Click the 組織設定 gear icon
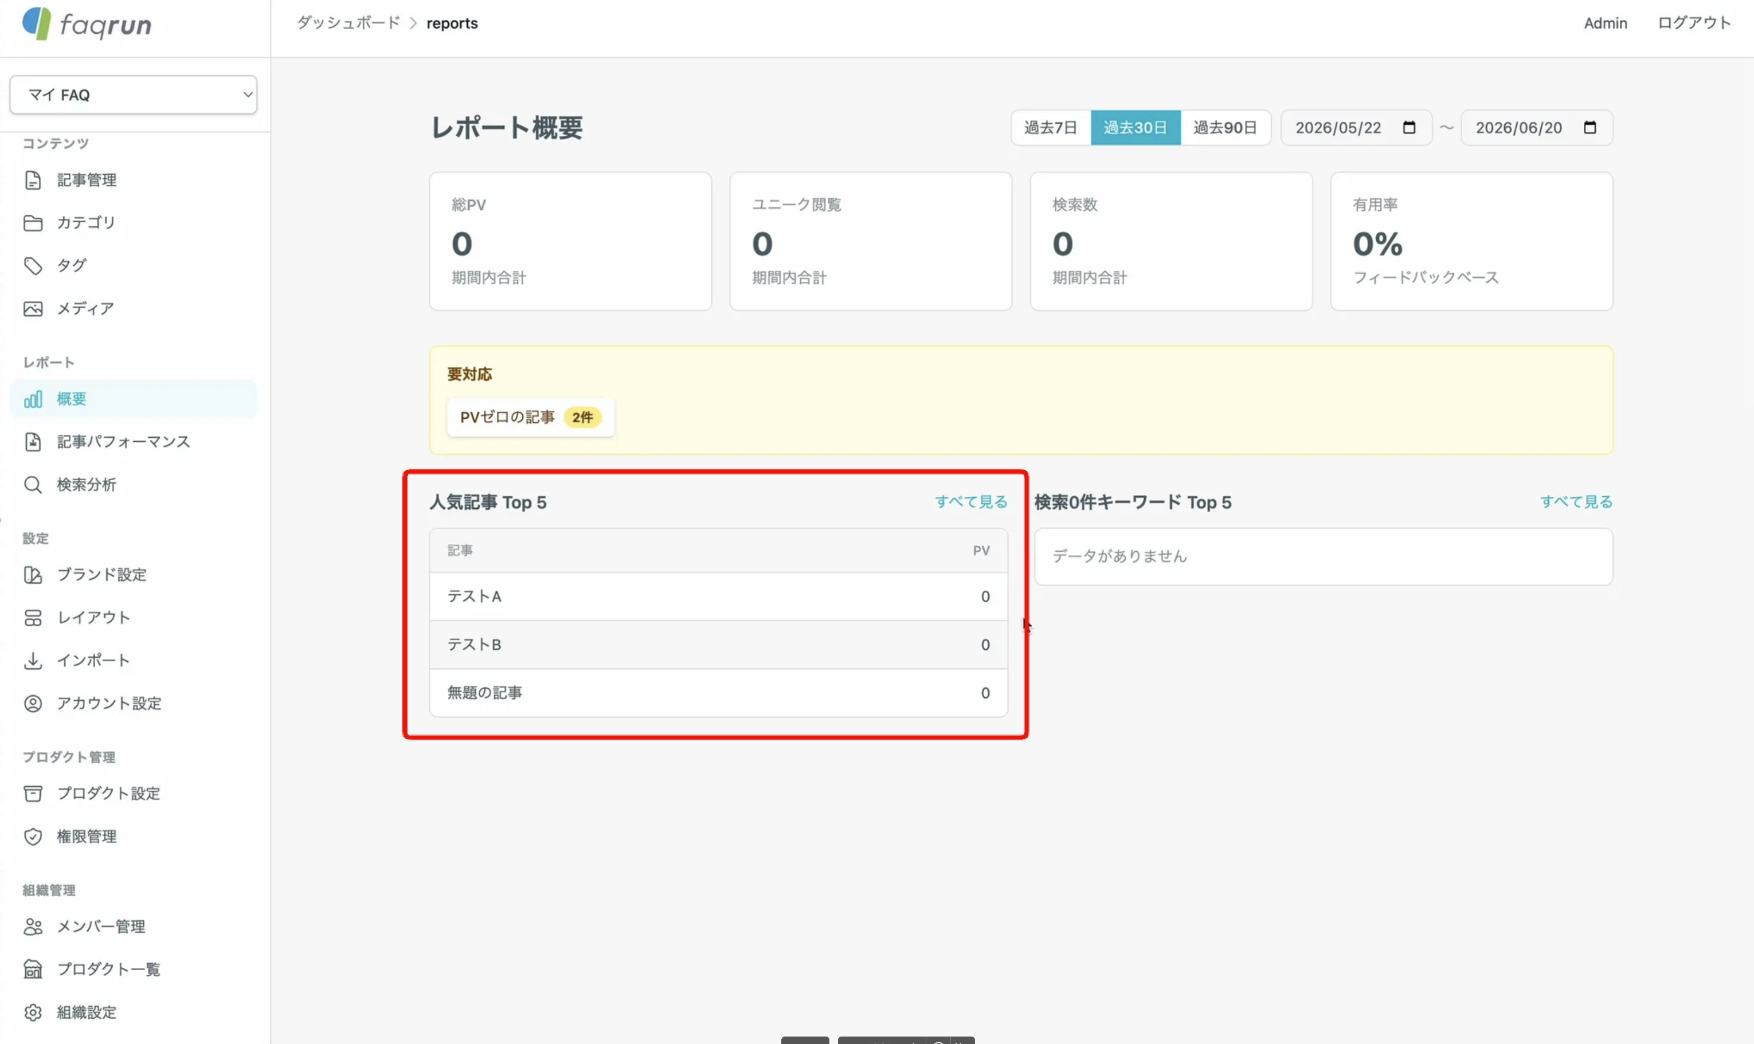 pos(33,1012)
